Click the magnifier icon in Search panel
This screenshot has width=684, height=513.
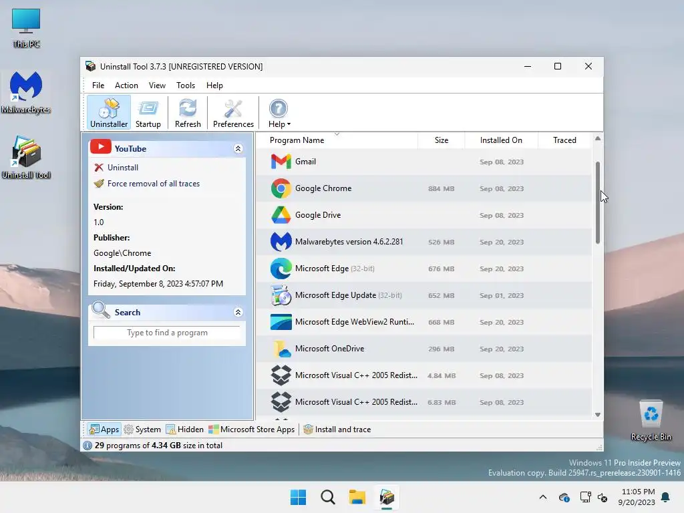pyautogui.click(x=101, y=310)
